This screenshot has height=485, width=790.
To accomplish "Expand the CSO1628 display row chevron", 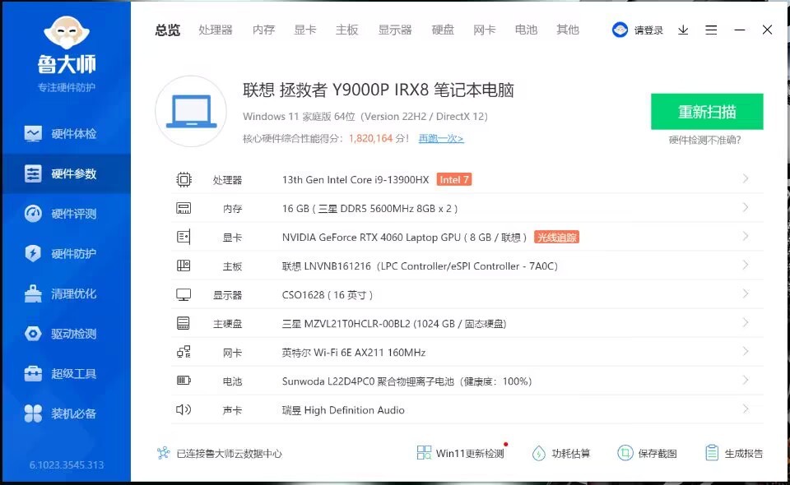I will pos(746,293).
